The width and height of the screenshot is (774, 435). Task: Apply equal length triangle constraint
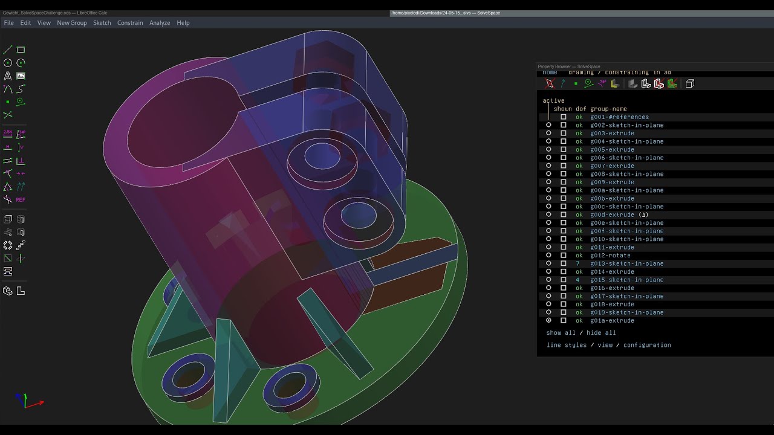pos(8,187)
